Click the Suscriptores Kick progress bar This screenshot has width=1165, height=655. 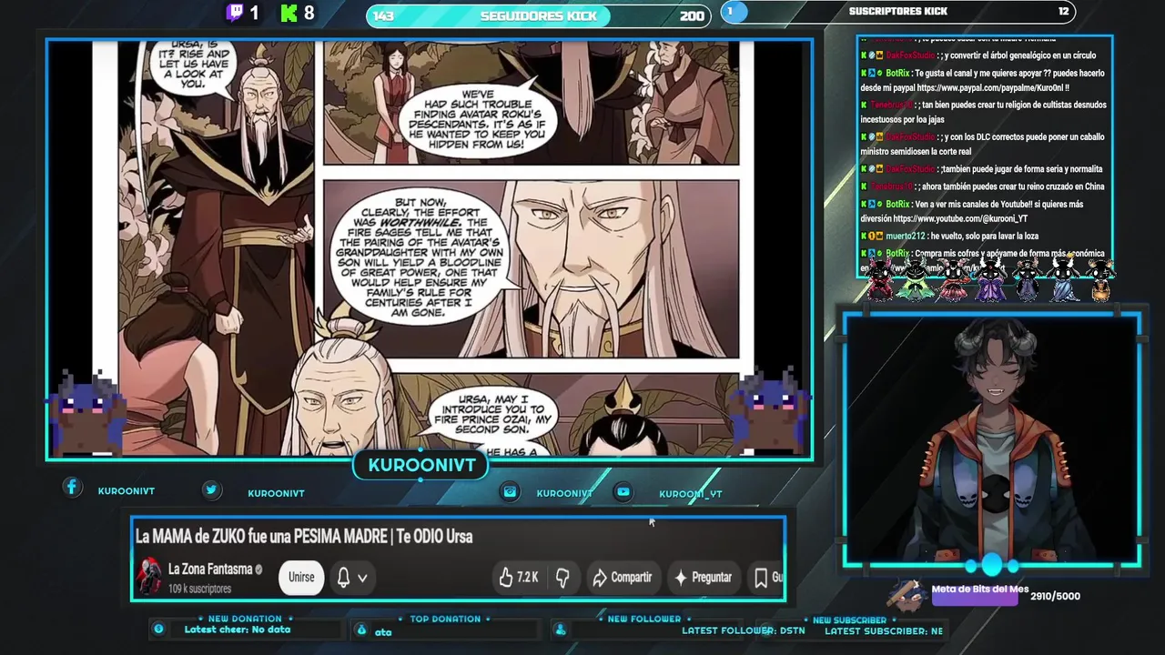coord(898,12)
